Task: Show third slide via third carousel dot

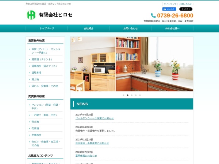Action: click(x=132, y=95)
